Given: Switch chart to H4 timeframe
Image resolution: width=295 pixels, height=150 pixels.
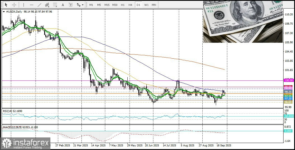Looking at the screenshot, I should click(130, 5).
